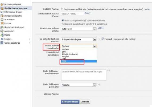Select the highlighted FBML option
The height and width of the screenshot is (107, 152).
(79, 61)
